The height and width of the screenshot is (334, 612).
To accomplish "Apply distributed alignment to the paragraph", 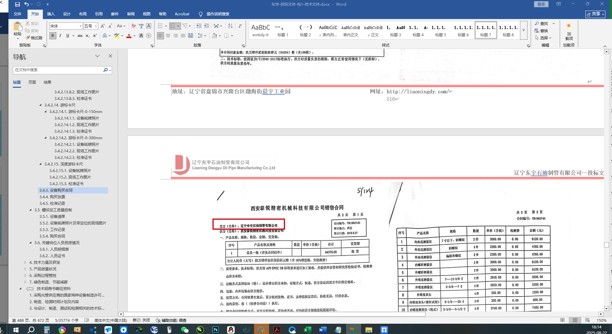I will [x=191, y=36].
